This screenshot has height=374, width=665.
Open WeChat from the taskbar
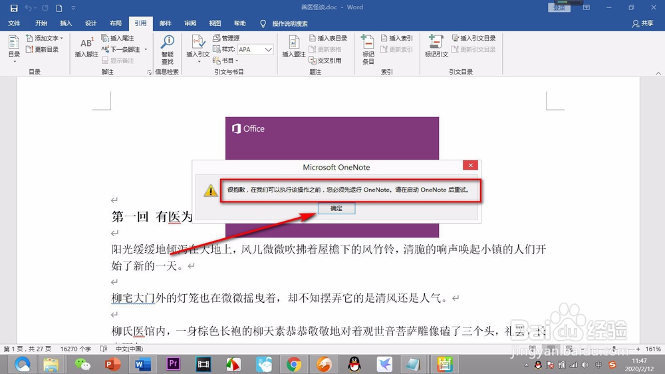[x=82, y=364]
